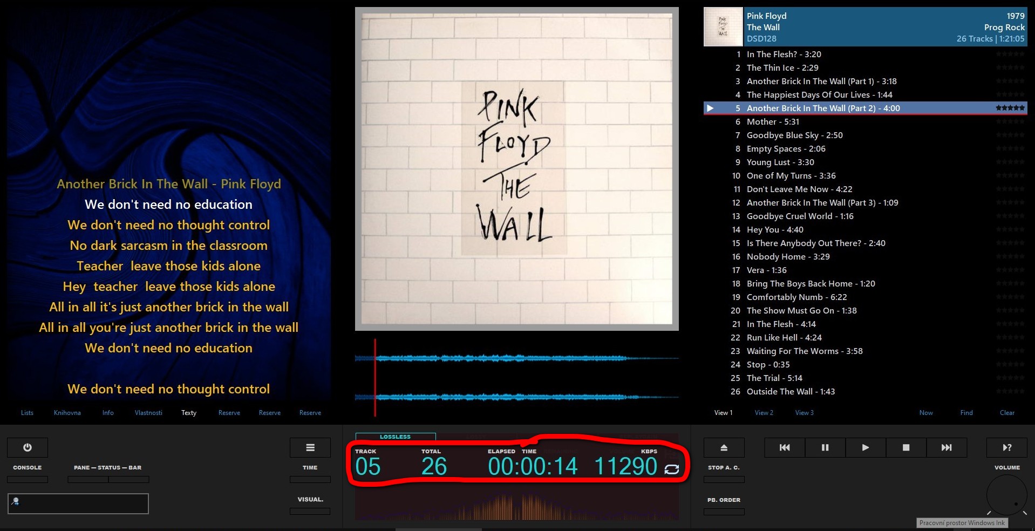
Task: Select track 25 'The Trial'
Action: pyautogui.click(x=865, y=378)
